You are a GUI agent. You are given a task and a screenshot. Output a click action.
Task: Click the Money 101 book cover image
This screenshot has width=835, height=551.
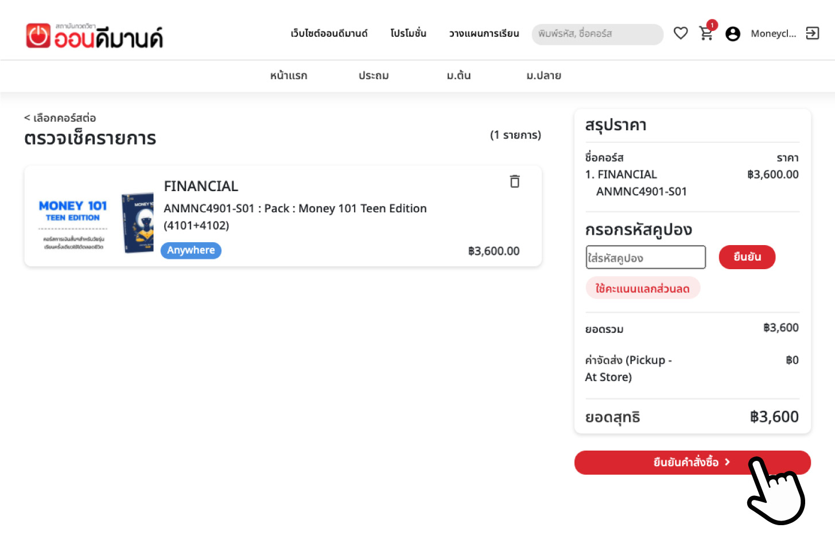138,223
